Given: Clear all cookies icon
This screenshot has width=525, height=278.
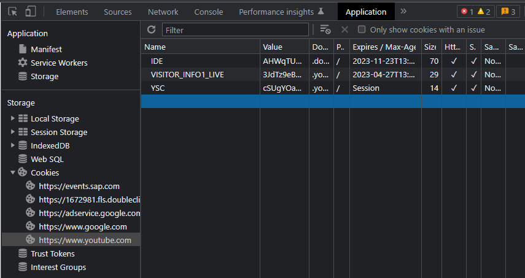Looking at the screenshot, I should [325, 29].
